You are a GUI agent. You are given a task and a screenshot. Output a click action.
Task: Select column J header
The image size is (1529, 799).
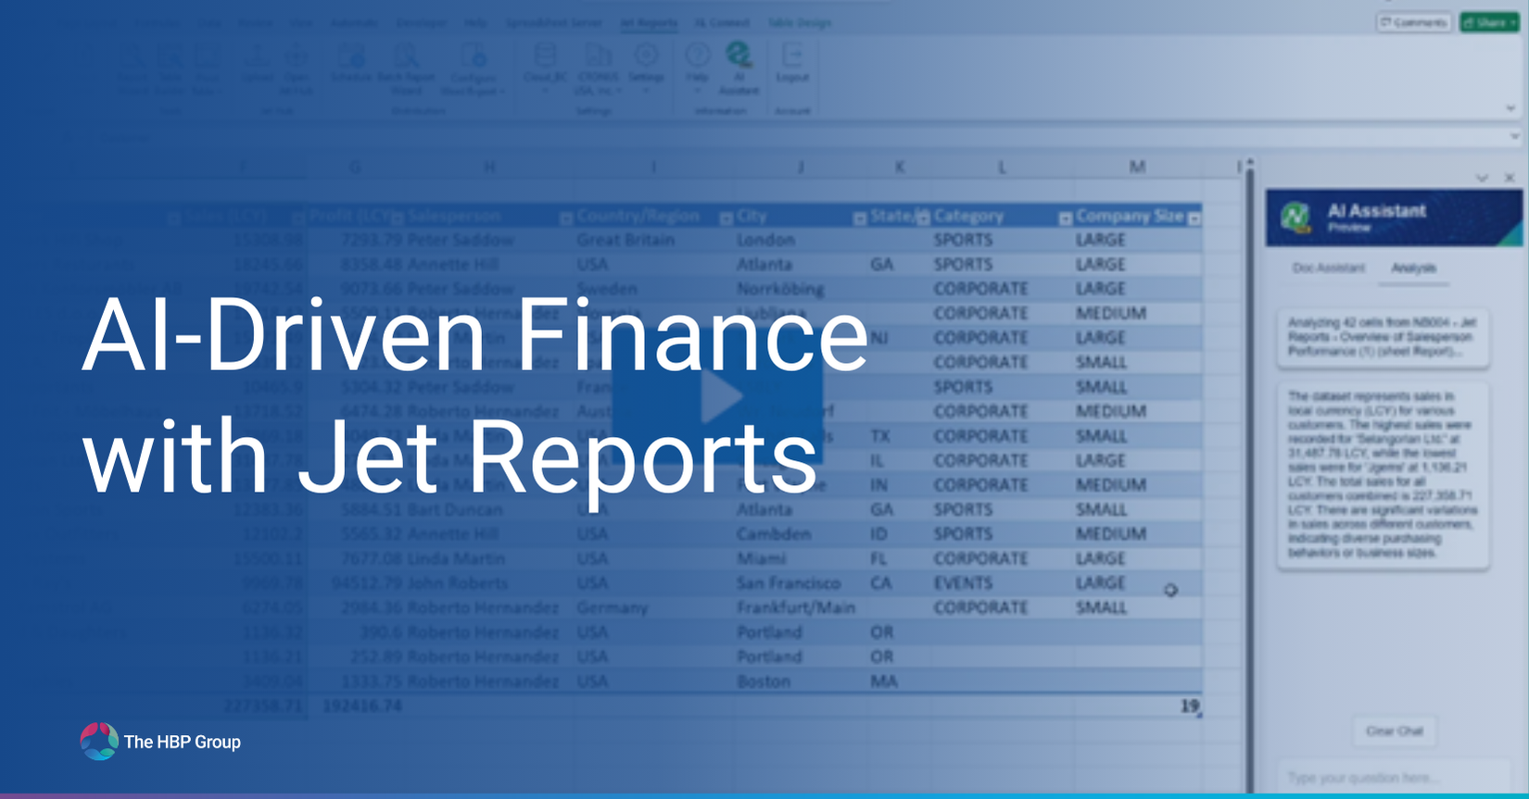point(800,167)
